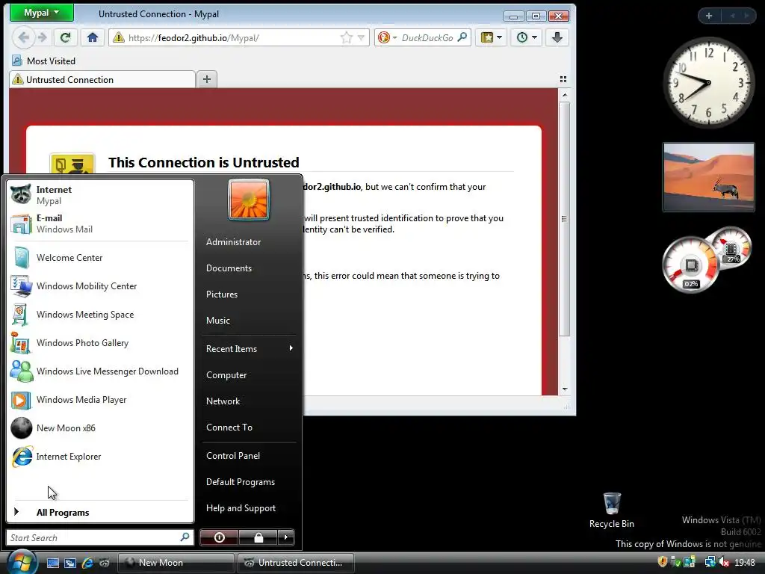Launch Mypal from quick launch raccoon icon
The width and height of the screenshot is (765, 574).
tap(105, 563)
